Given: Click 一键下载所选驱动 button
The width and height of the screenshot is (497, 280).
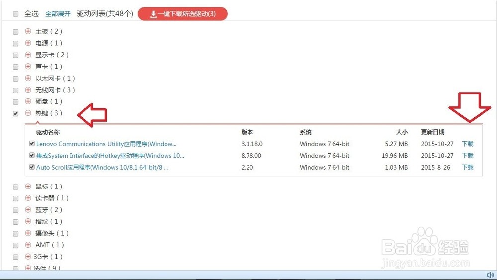Looking at the screenshot, I should (182, 14).
